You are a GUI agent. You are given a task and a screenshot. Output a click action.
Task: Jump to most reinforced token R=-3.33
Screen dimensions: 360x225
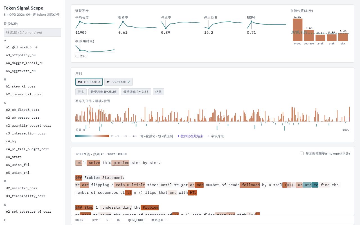tap(136, 92)
